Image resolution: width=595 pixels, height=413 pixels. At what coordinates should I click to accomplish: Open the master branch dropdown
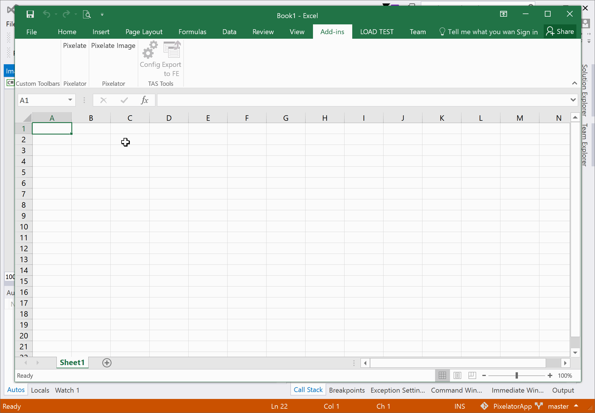point(576,406)
